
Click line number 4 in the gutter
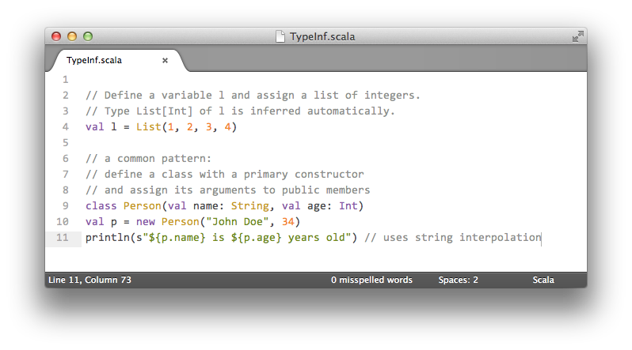65,127
